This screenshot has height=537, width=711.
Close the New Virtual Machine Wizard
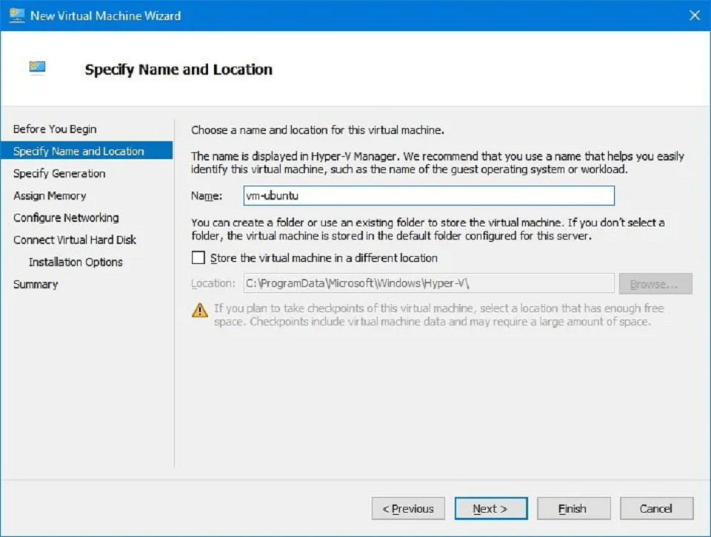(694, 16)
